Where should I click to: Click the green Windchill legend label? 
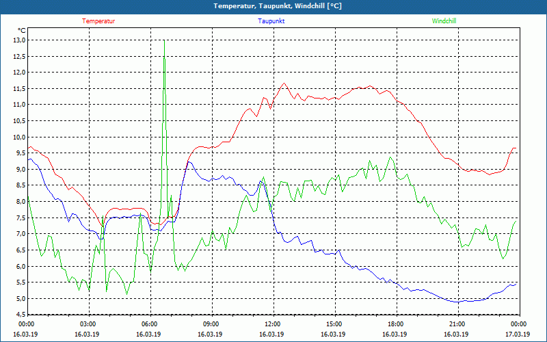(x=444, y=21)
